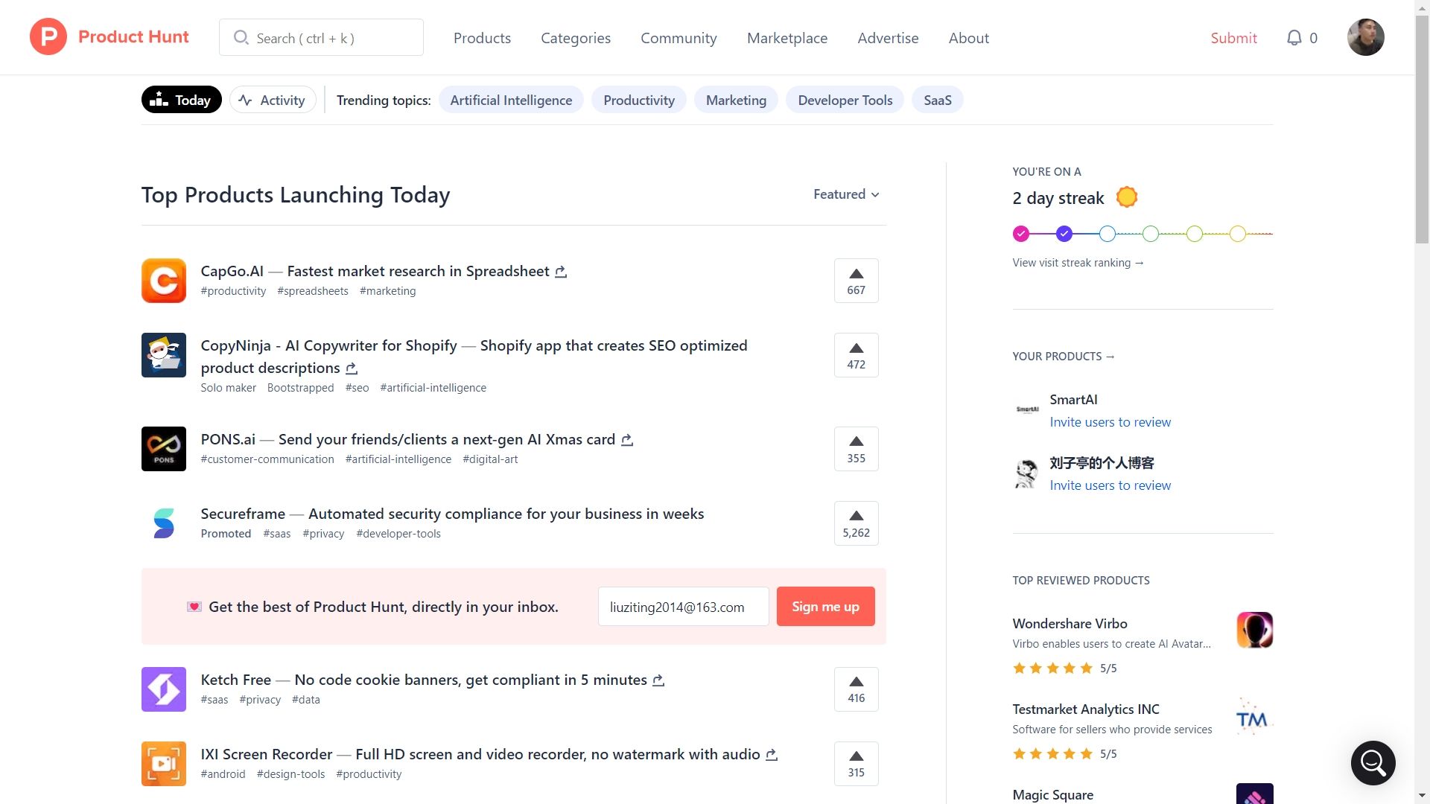Filter by Developer Tools topic

(x=845, y=100)
